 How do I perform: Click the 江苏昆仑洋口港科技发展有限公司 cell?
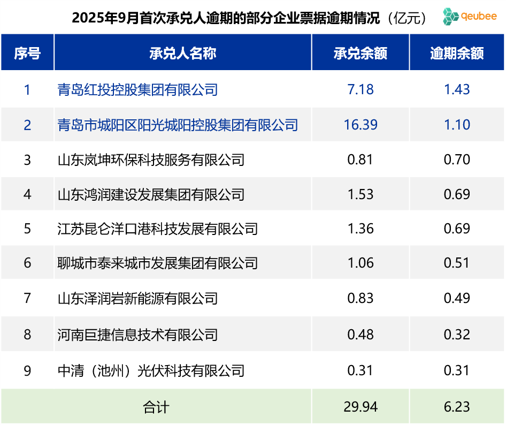tap(157, 229)
